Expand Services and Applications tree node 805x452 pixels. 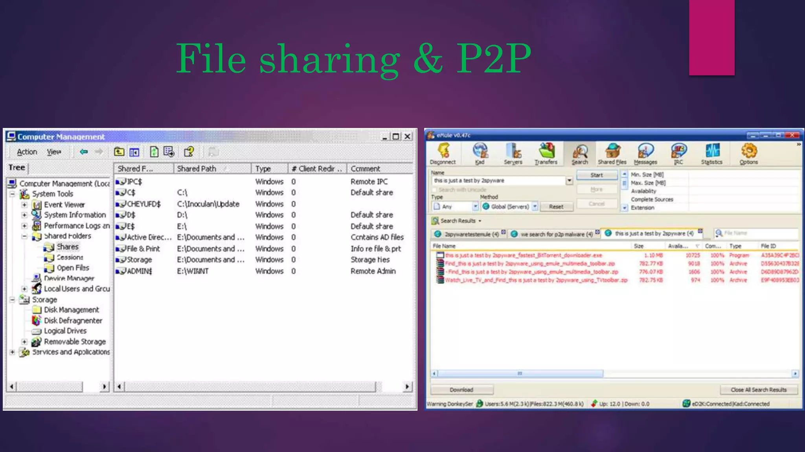tap(12, 352)
